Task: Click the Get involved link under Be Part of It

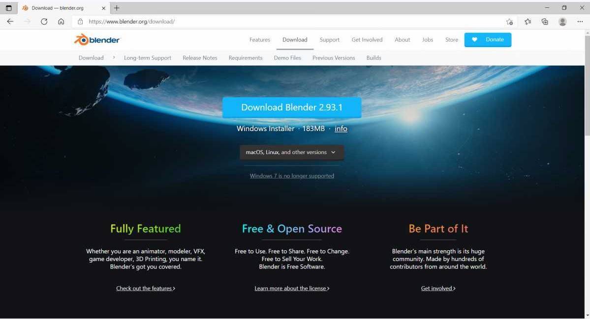Action: click(438, 288)
